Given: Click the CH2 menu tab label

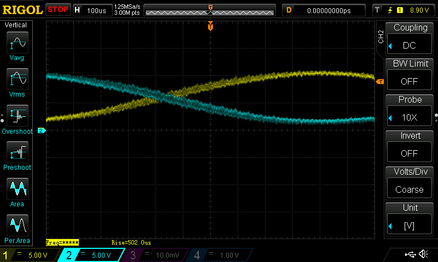Looking at the screenshot, I should 381,37.
